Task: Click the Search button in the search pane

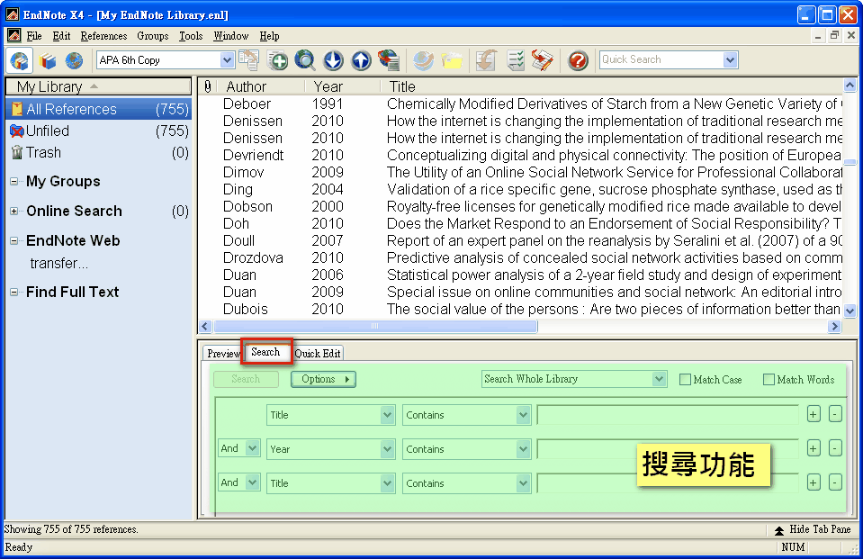Action: click(x=246, y=379)
